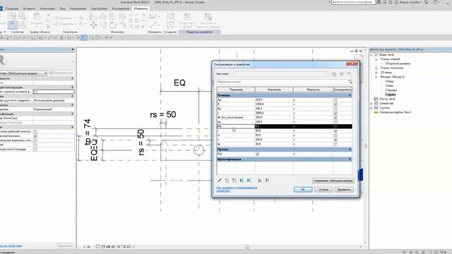Toggle the always vertical checkbox in Properties panel
The height and width of the screenshot is (254, 452).
pos(35,136)
